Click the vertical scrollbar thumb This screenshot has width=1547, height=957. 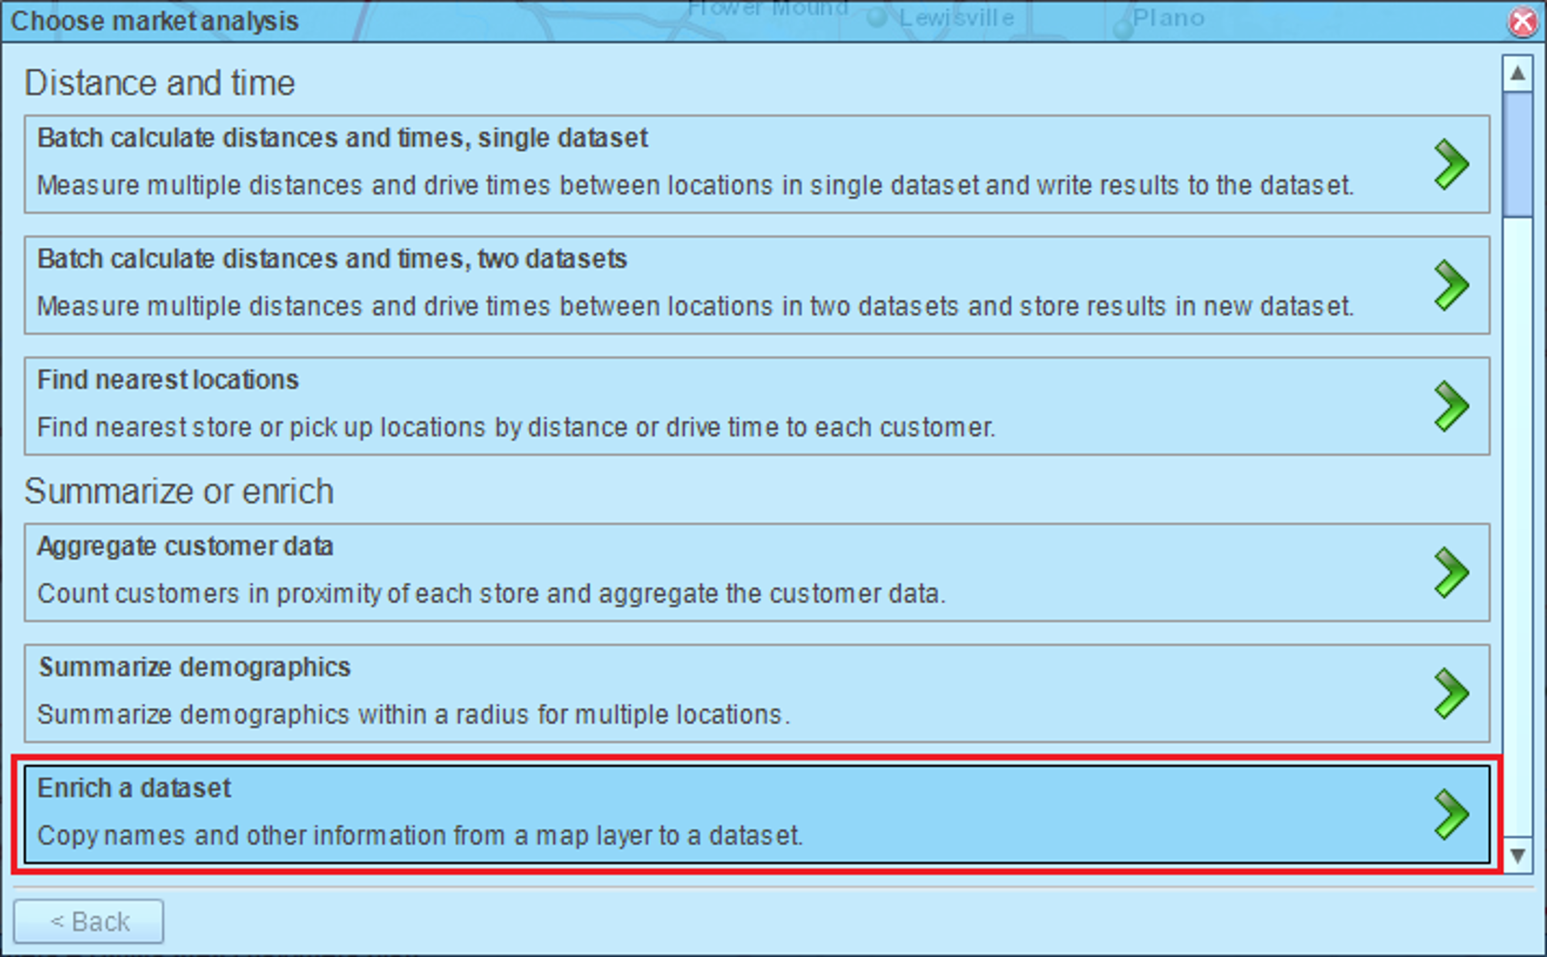[x=1517, y=154]
